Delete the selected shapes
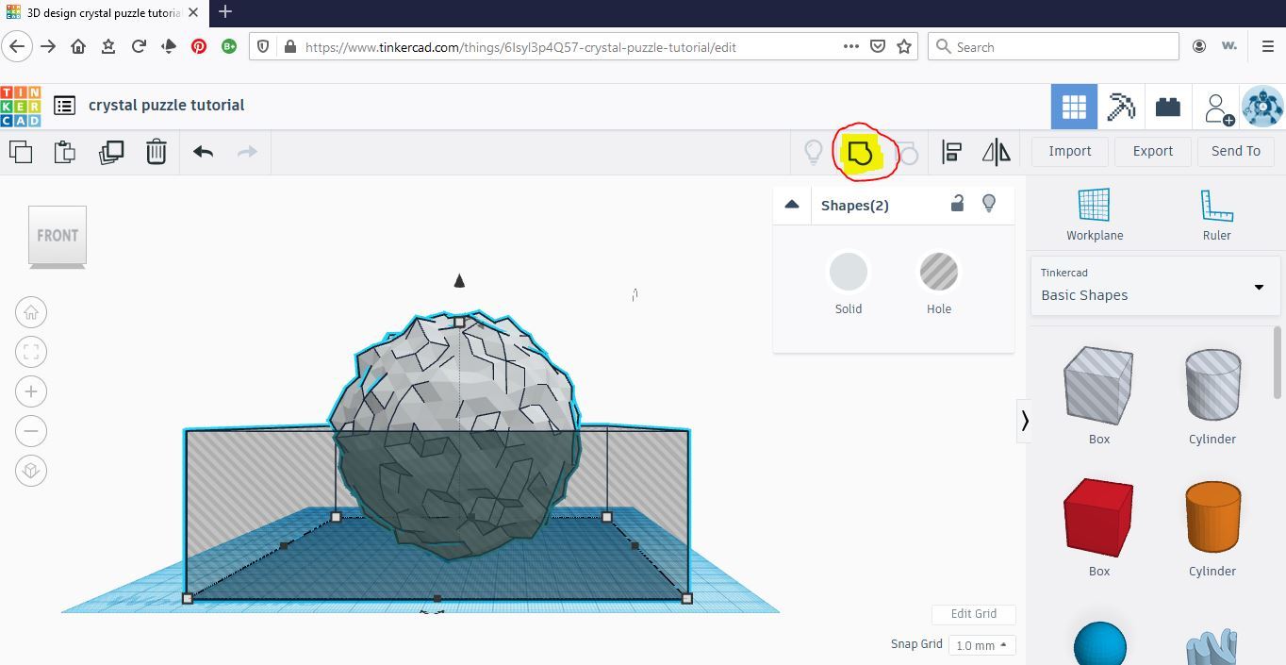The width and height of the screenshot is (1286, 665). tap(157, 152)
